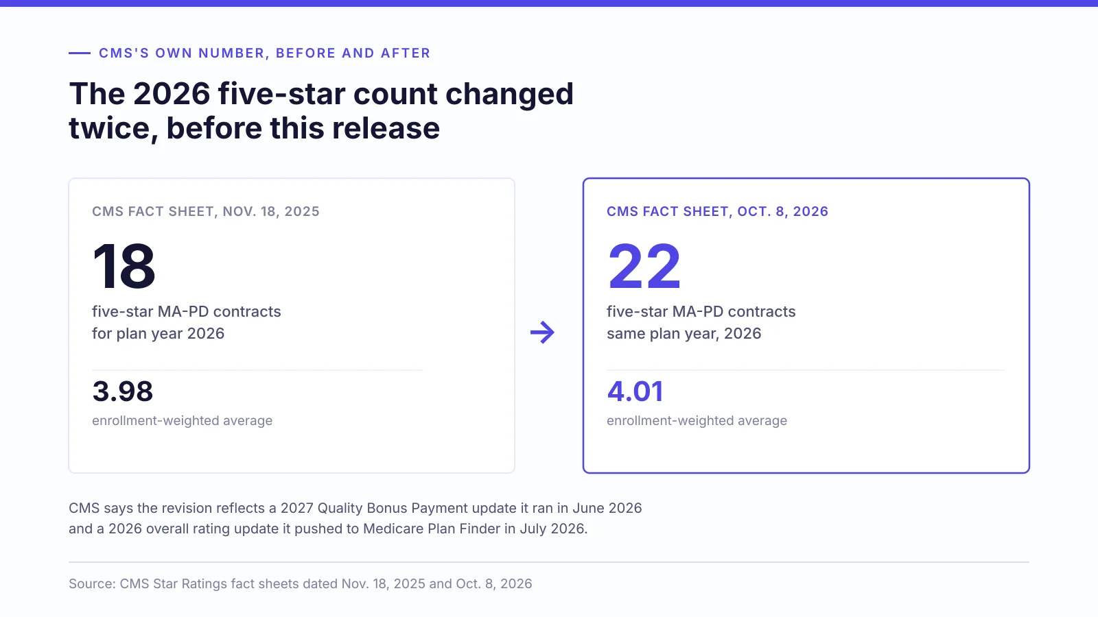Image resolution: width=1098 pixels, height=617 pixels.
Task: Click 'five-star MA-PD contracts for plan year 2026' text
Action: pyautogui.click(x=187, y=322)
